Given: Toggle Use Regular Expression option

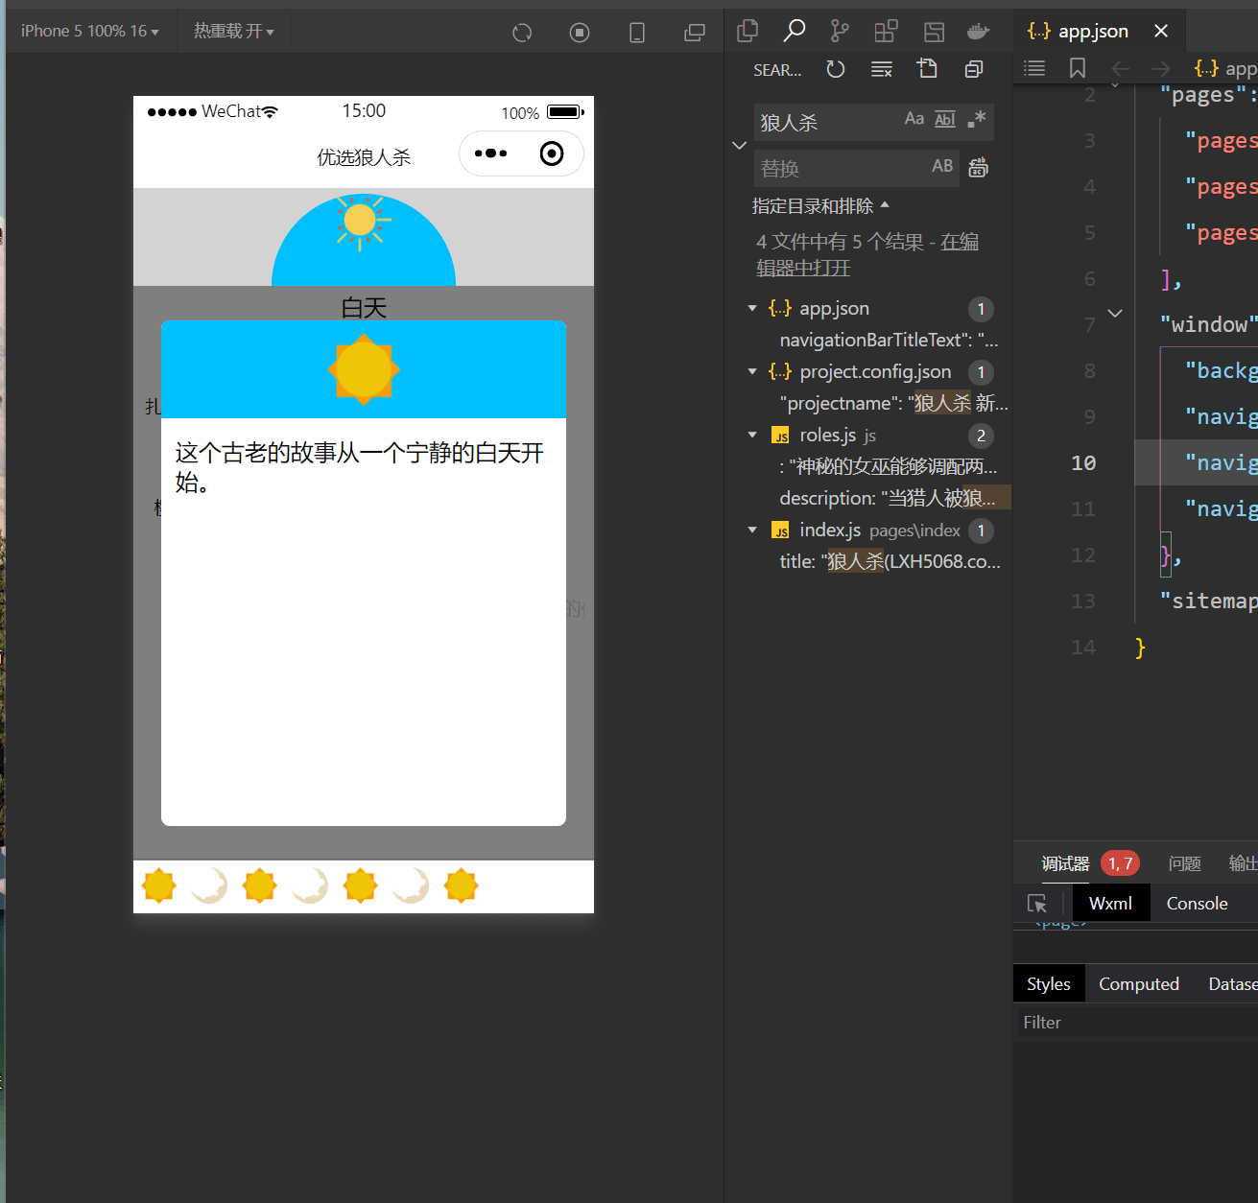Looking at the screenshot, I should (x=977, y=119).
